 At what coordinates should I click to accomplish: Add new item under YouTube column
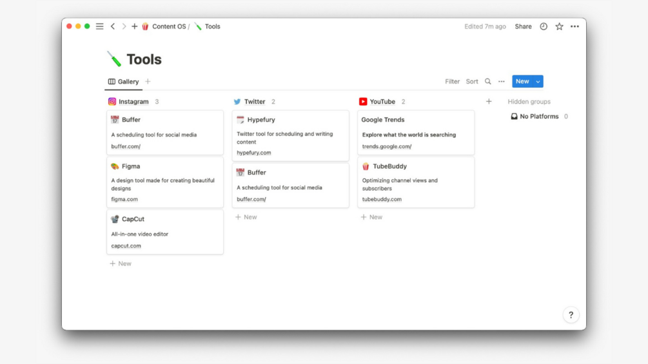371,216
